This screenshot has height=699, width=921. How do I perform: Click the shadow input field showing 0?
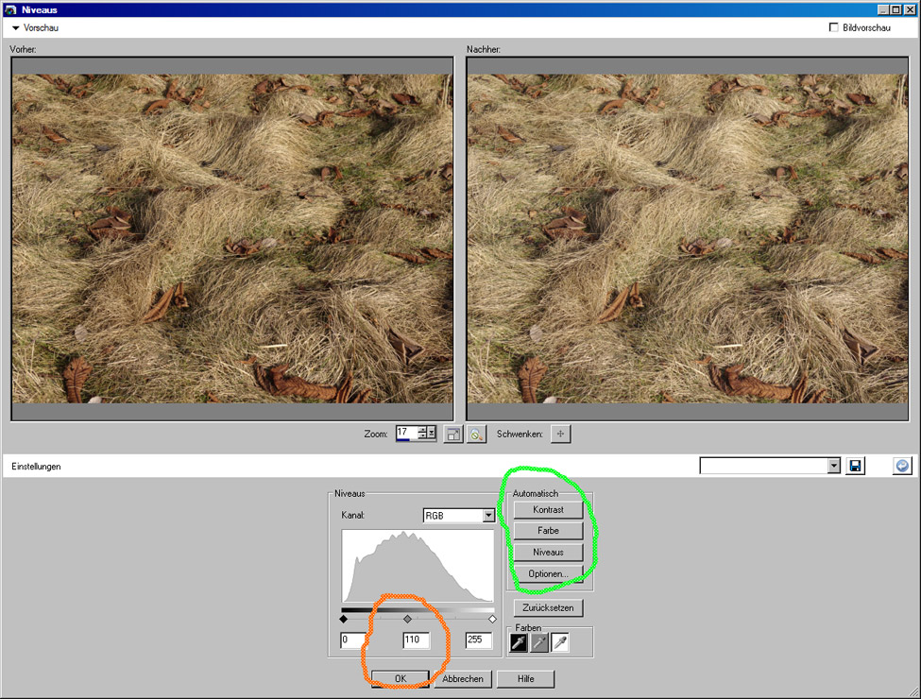[353, 639]
